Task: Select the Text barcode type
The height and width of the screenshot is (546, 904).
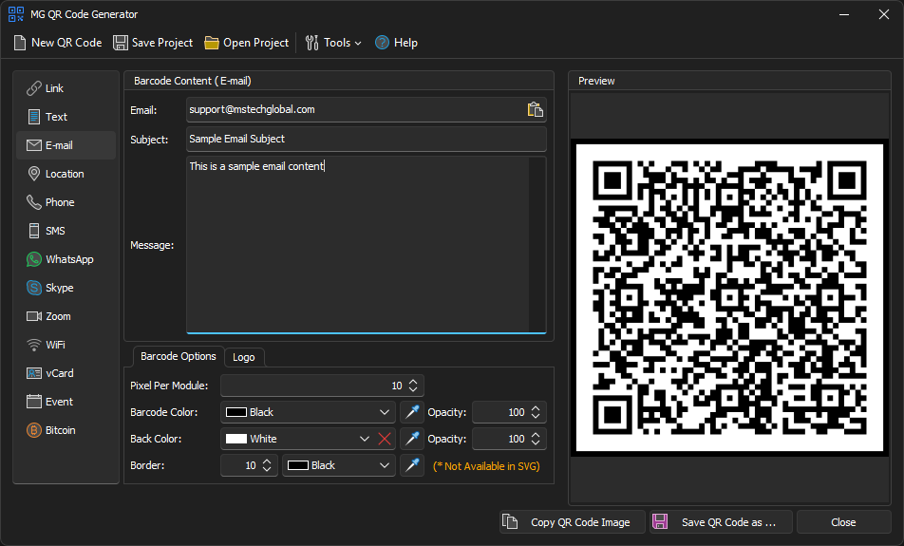Action: [66, 117]
